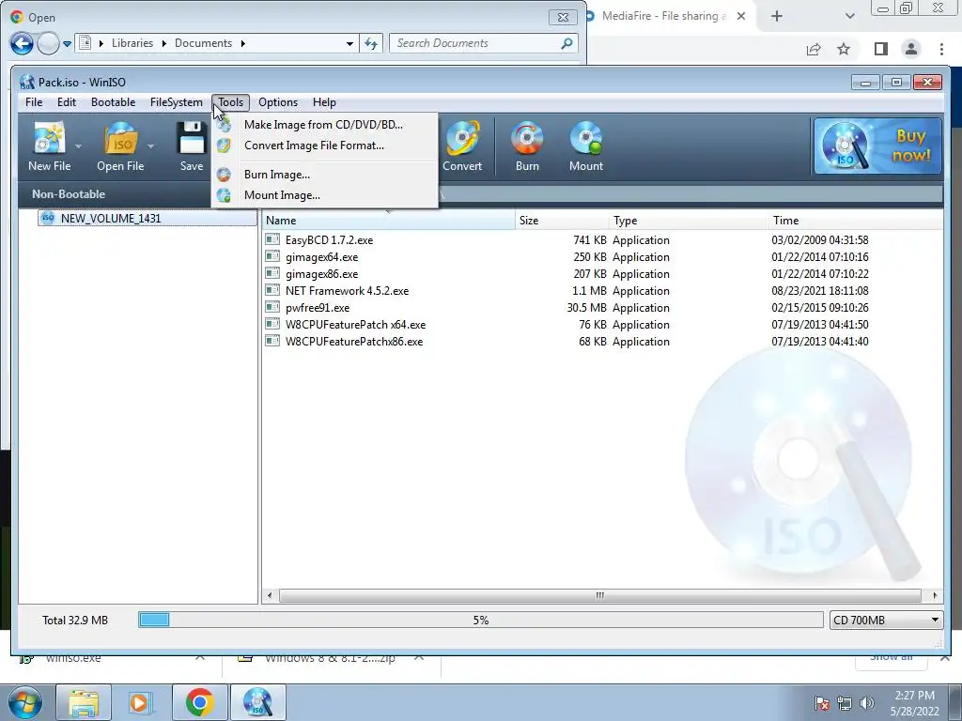Select the file gimagex64.exe
This screenshot has height=721, width=962.
[x=321, y=257]
